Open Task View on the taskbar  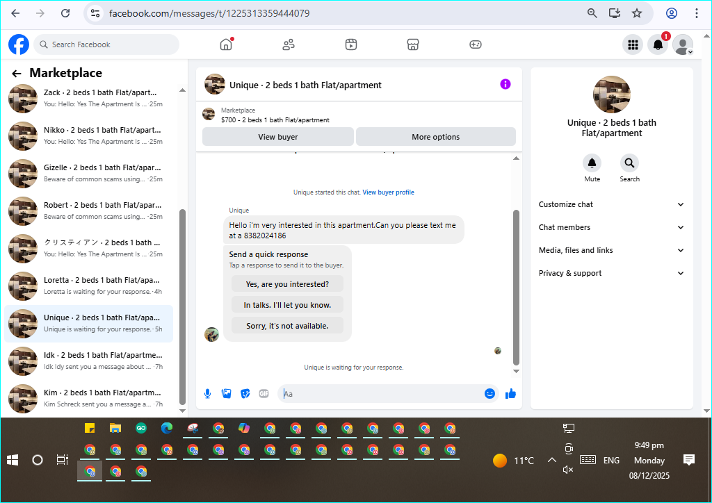coord(62,460)
